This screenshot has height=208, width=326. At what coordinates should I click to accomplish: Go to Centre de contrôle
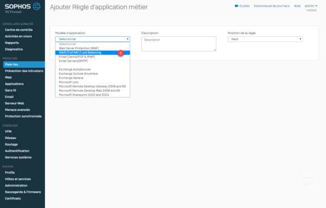click(x=18, y=30)
